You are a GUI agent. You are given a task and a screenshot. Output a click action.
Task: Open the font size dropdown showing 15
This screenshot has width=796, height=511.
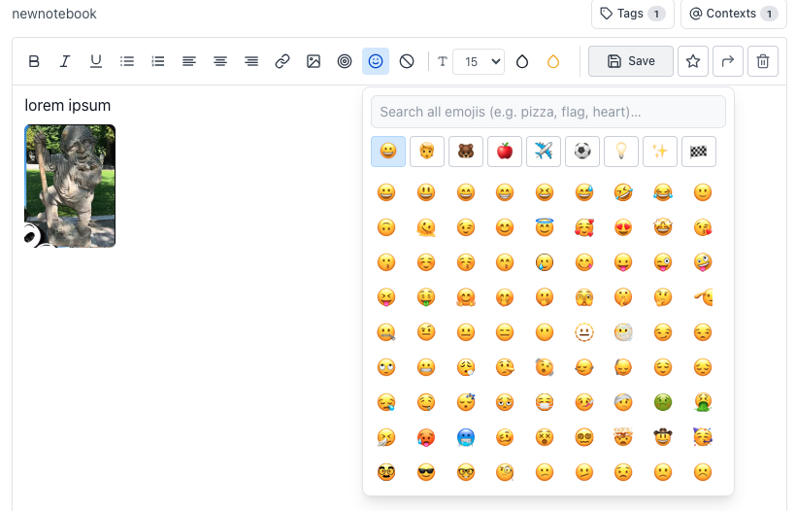[x=479, y=61]
